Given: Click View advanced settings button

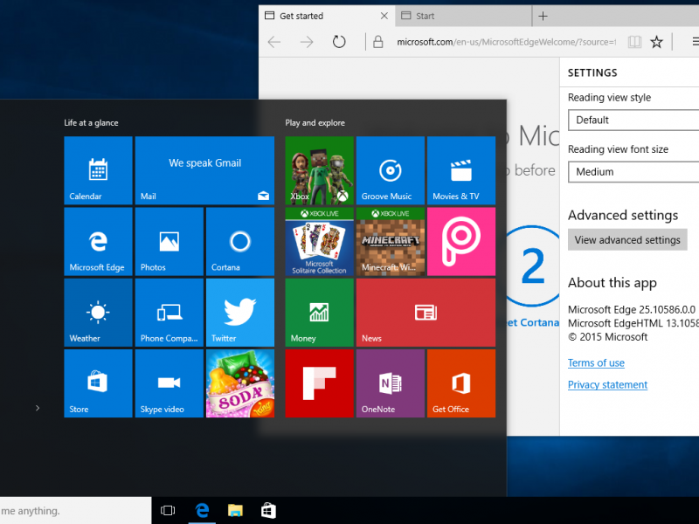Looking at the screenshot, I should (627, 239).
